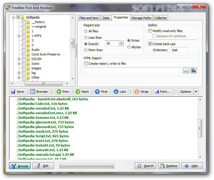Click the __history folder icon
The image size is (214, 180).
(x=28, y=22)
